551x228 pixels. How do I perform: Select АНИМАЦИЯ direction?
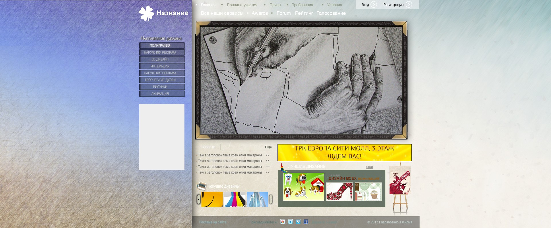pos(162,94)
